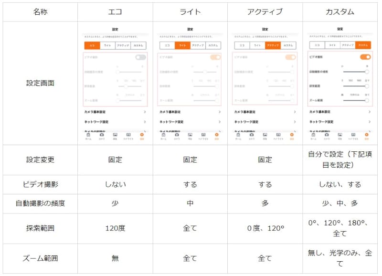Tap the カメラ icon on the アクティブ screen
The height and width of the screenshot is (276, 382).
click(252, 134)
